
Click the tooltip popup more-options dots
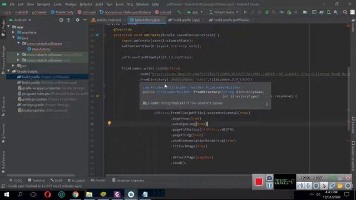click(x=267, y=104)
